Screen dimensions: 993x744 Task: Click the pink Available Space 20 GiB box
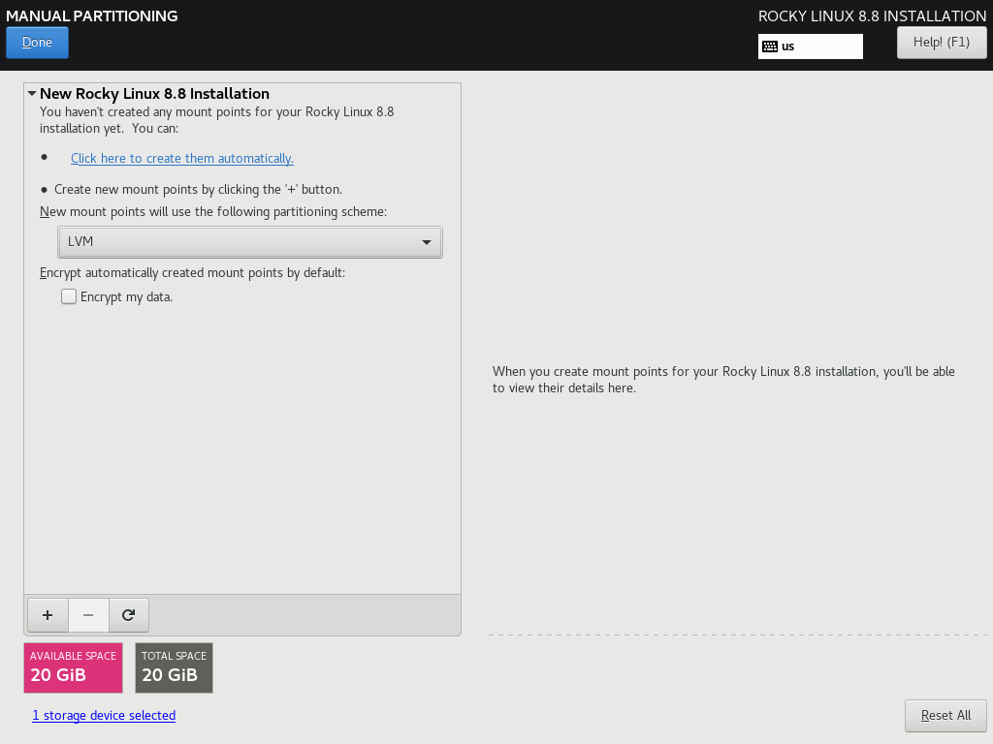(73, 667)
